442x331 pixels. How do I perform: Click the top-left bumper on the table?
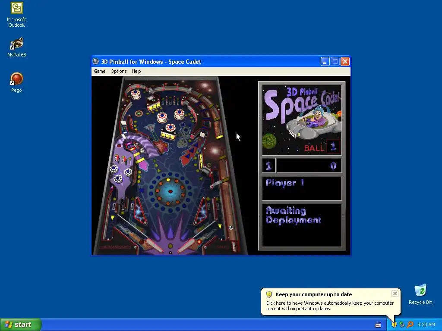pyautogui.click(x=136, y=94)
